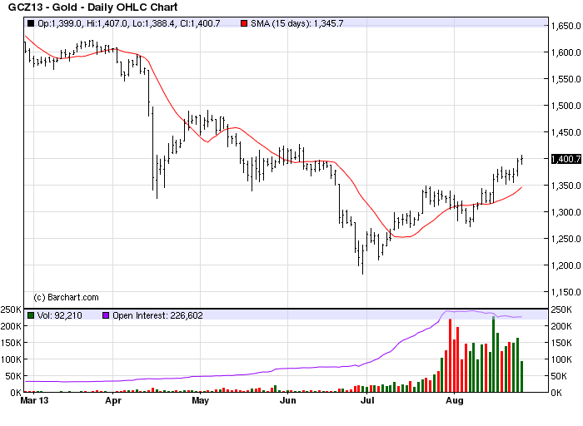Viewport: 583px width, 426px height.
Task: Click the red SMA legend square
Action: [244, 23]
